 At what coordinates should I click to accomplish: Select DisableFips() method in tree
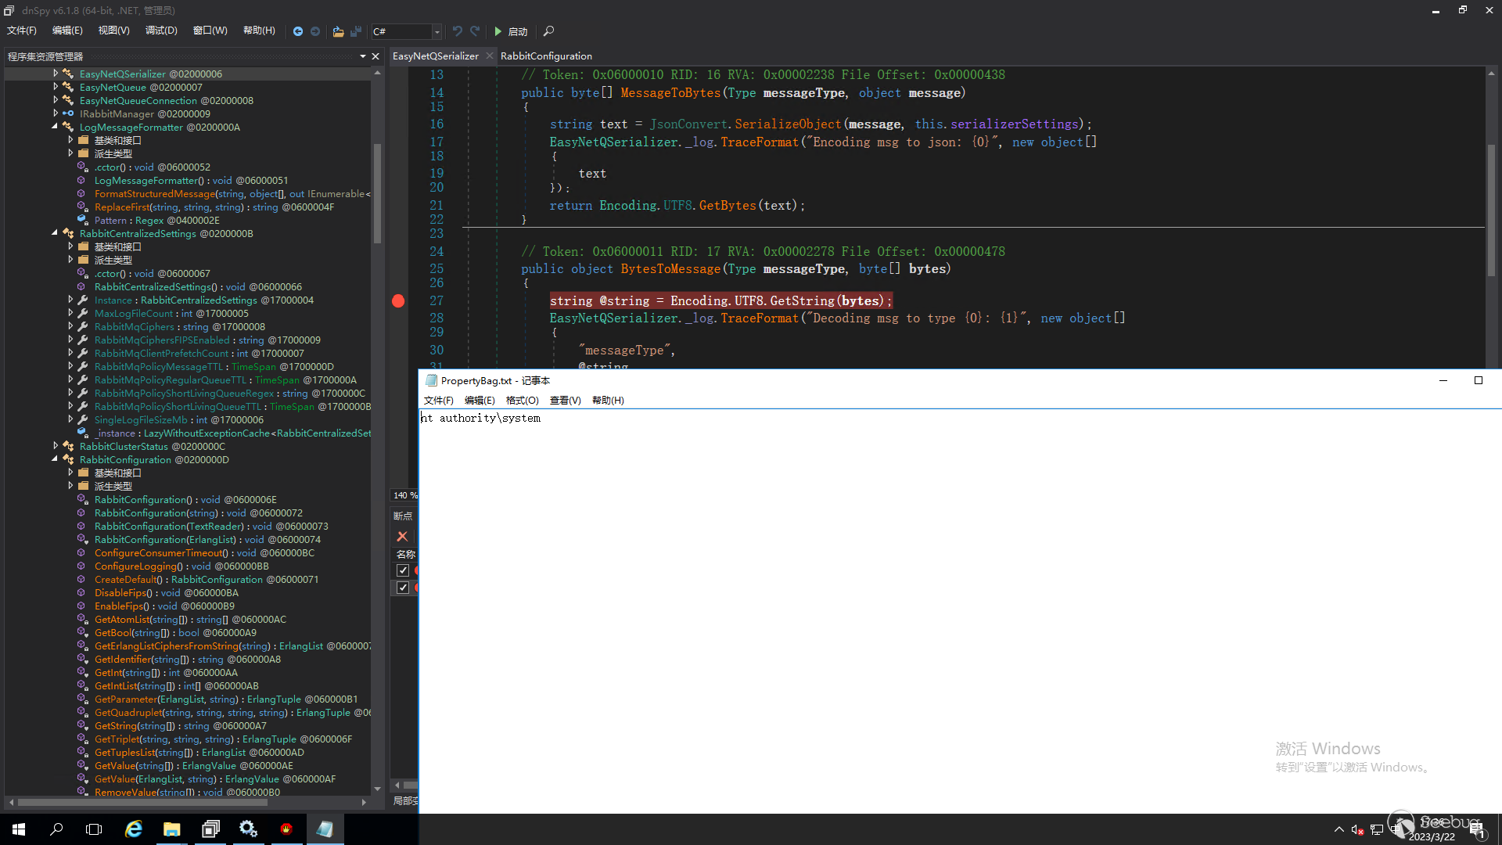point(167,593)
